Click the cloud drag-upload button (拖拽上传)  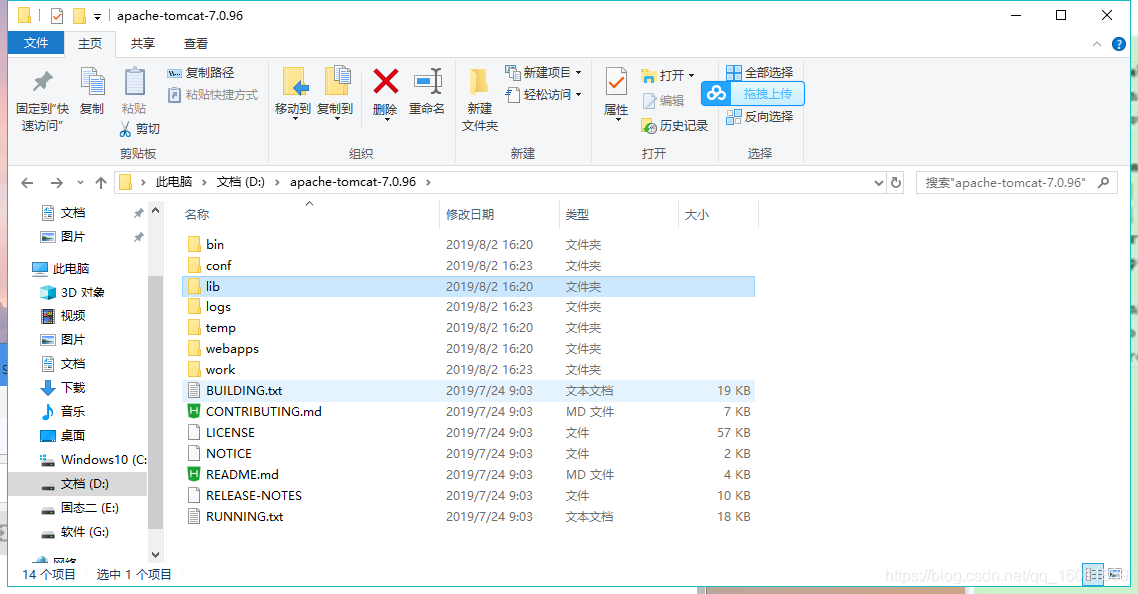753,94
